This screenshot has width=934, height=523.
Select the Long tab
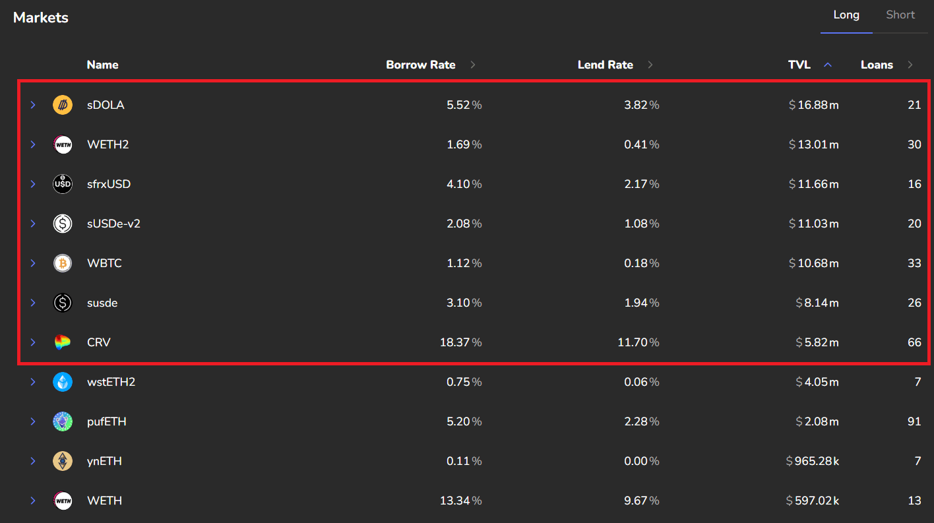846,15
